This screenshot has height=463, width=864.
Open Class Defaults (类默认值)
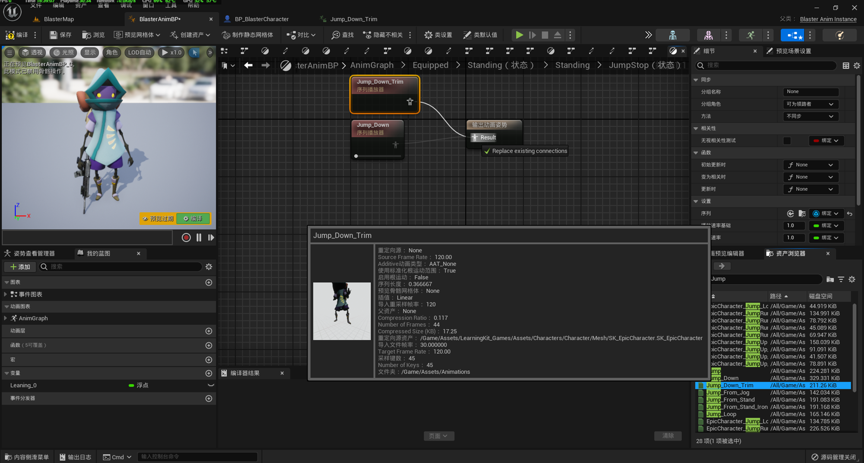pyautogui.click(x=480, y=35)
